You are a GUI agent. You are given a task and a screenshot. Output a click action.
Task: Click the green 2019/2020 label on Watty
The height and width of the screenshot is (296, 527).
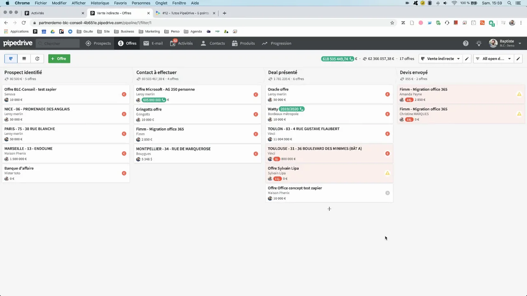click(x=291, y=109)
